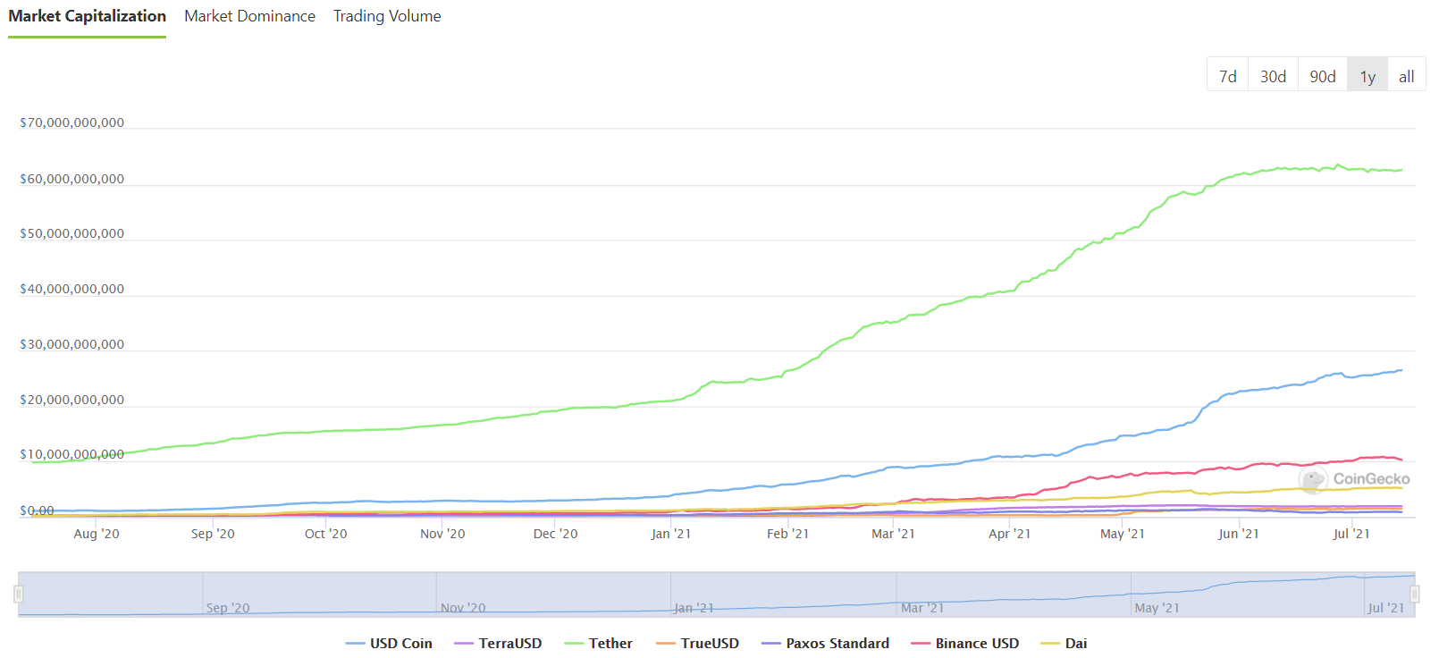Select the 1y time range
This screenshot has height=658, width=1439.
coord(1367,76)
